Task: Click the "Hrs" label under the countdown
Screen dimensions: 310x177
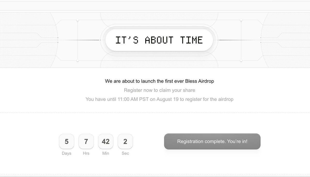Action: [86, 153]
